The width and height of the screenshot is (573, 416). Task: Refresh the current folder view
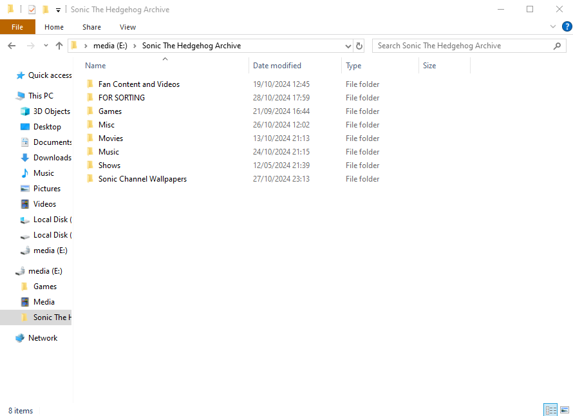click(359, 46)
